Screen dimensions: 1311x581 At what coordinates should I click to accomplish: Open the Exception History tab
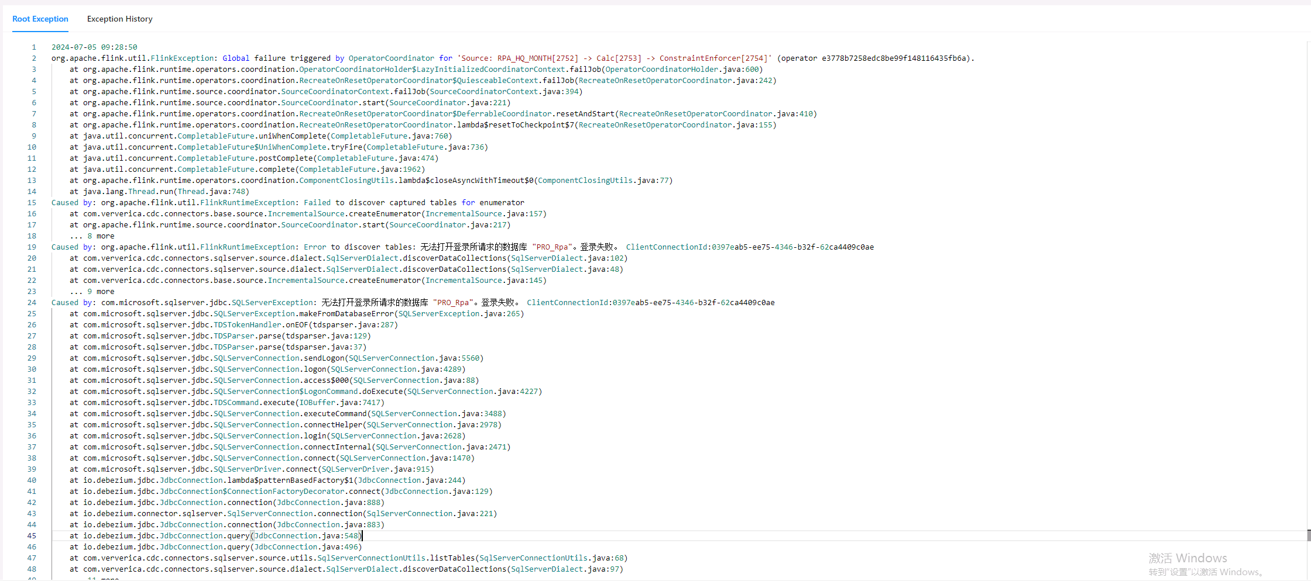pyautogui.click(x=120, y=19)
